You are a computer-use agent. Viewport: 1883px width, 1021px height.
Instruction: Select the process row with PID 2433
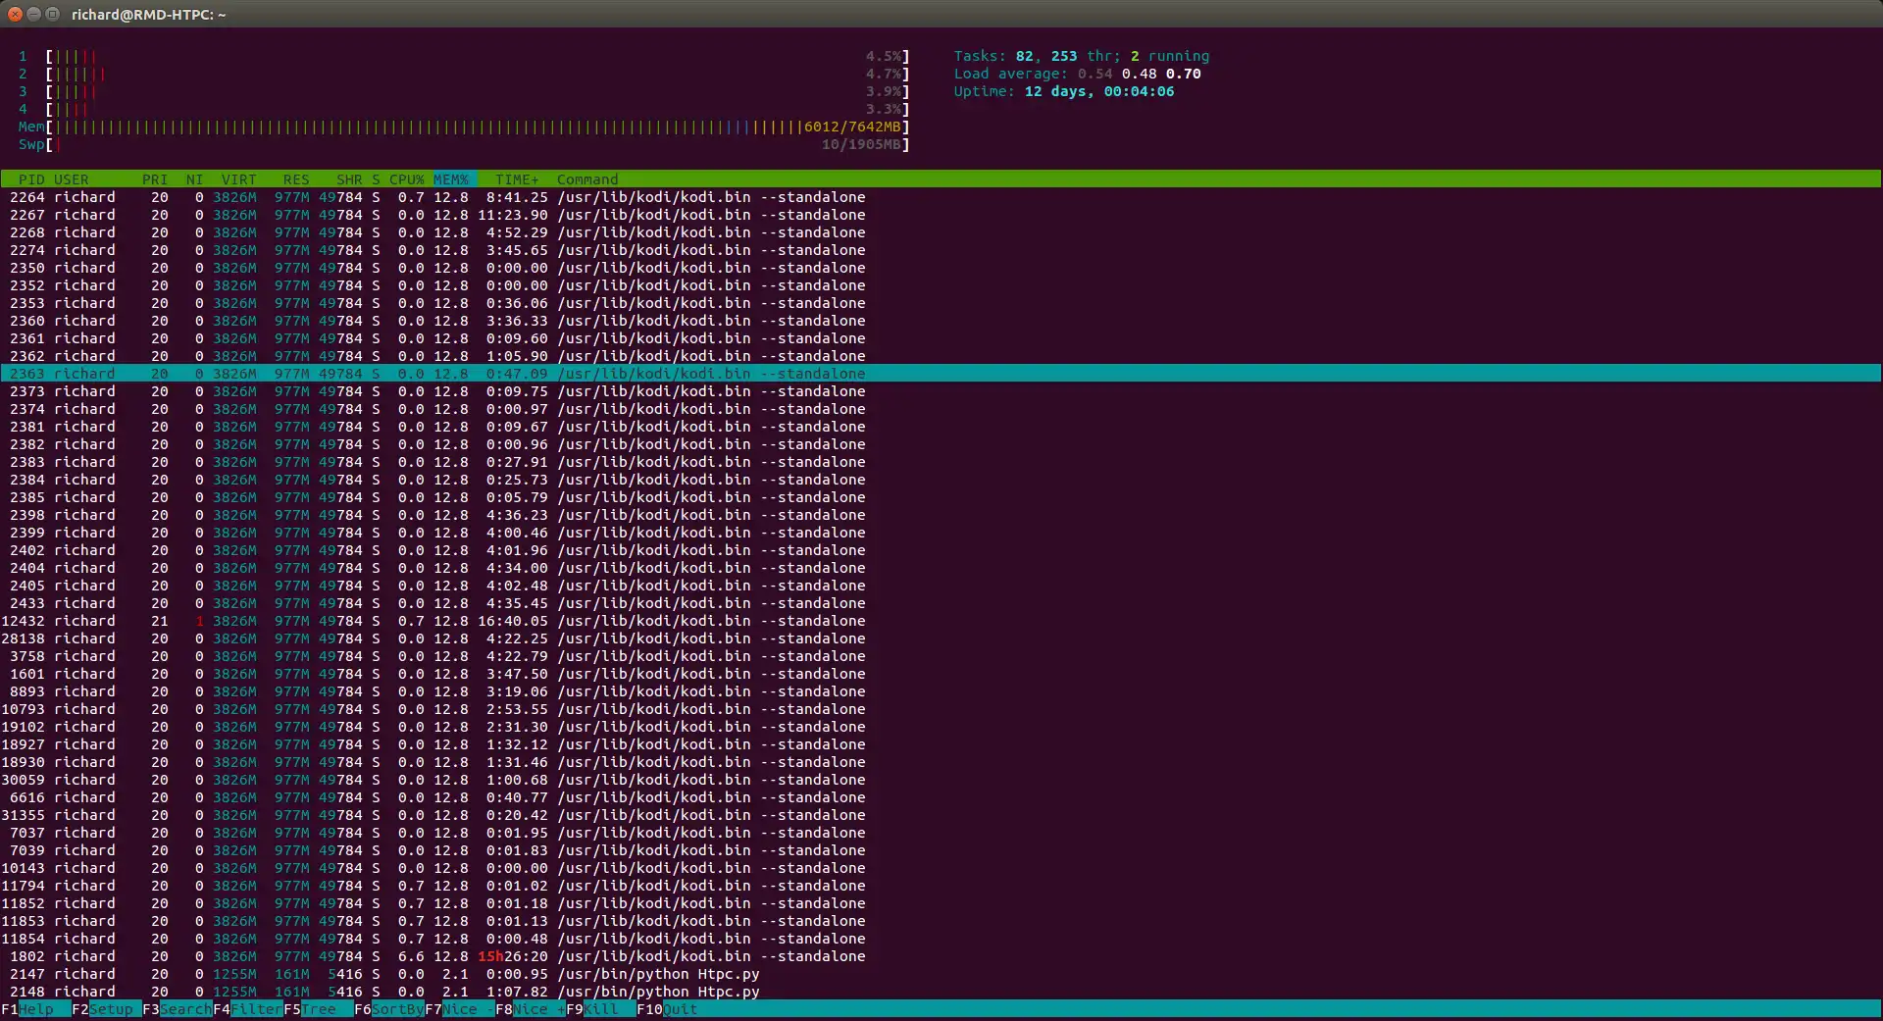[941, 603]
